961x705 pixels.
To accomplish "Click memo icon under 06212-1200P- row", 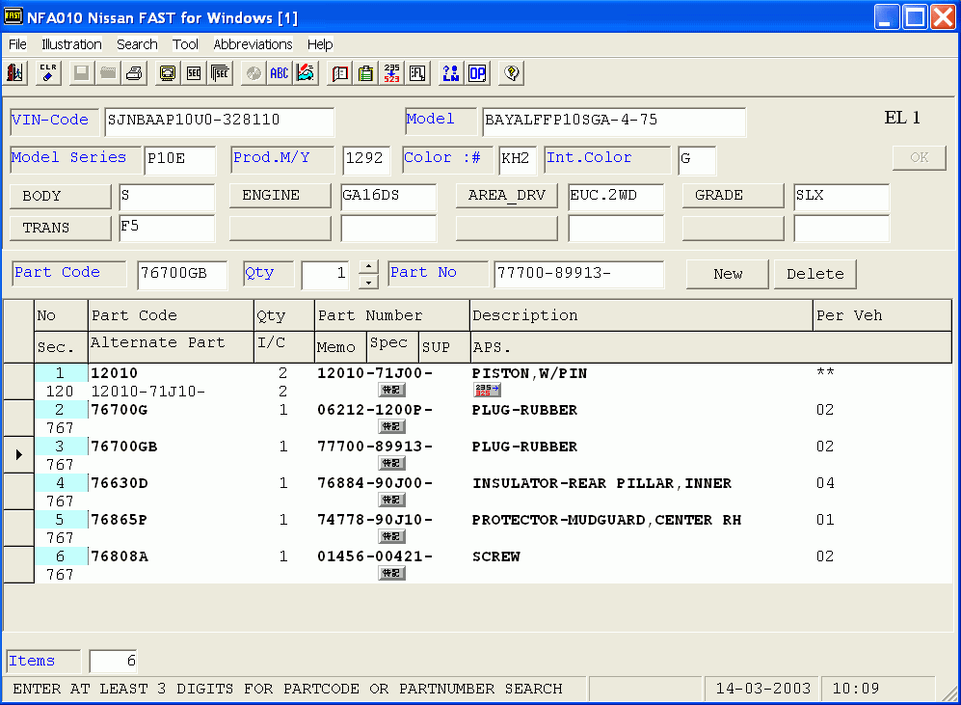I will (391, 426).
